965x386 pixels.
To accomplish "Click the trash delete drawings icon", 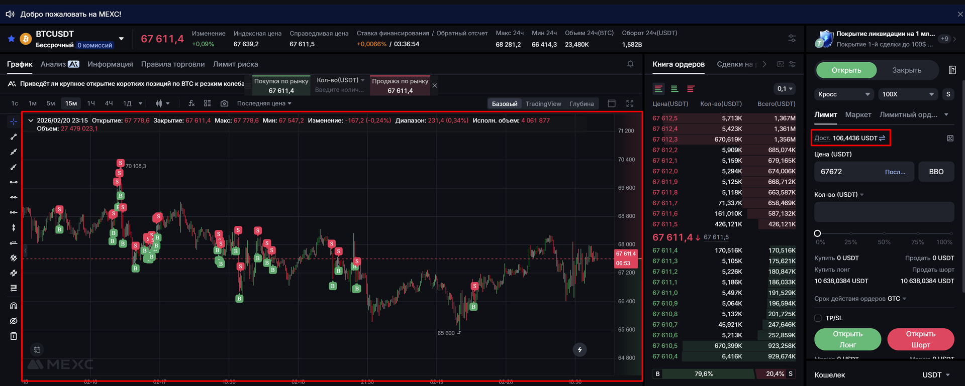I will (14, 336).
